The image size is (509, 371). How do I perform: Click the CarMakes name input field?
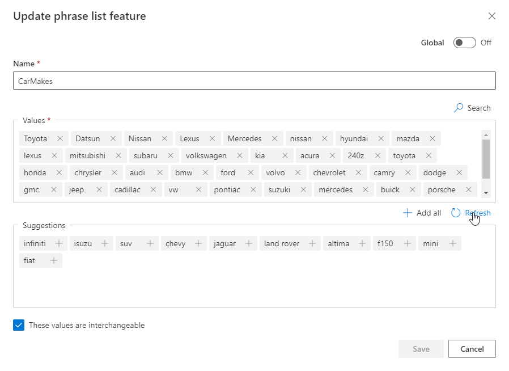click(255, 81)
